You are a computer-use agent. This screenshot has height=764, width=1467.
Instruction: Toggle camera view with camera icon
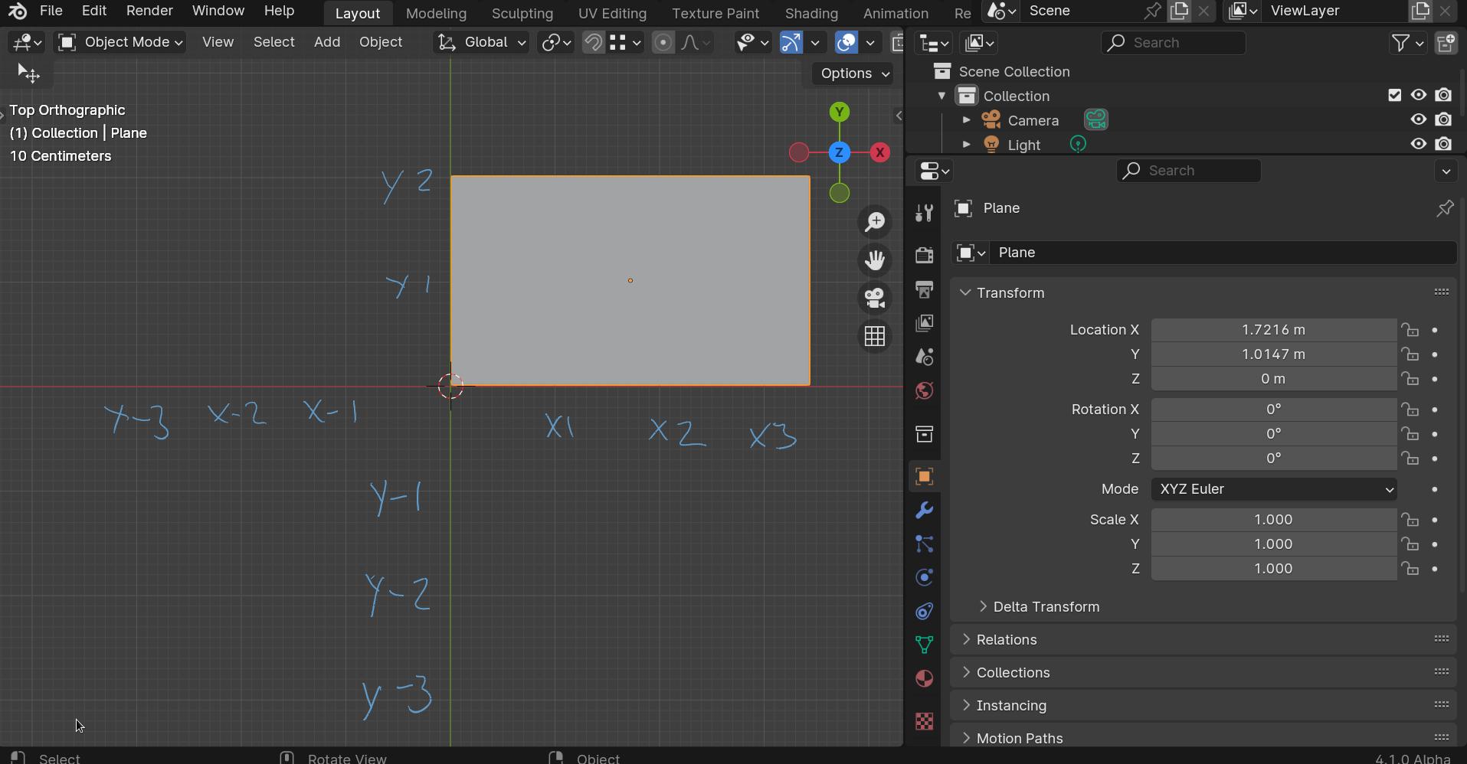[x=875, y=298]
